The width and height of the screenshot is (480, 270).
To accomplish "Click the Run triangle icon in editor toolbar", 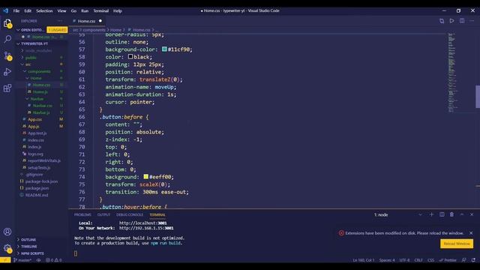I will coord(451,21).
